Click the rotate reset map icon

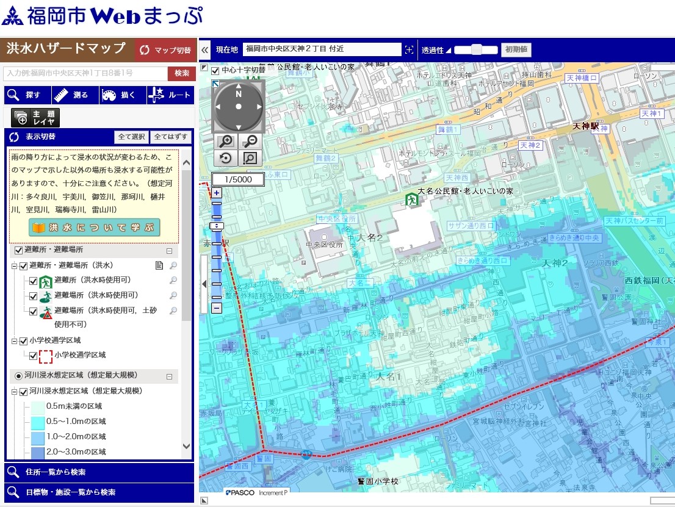[226, 158]
